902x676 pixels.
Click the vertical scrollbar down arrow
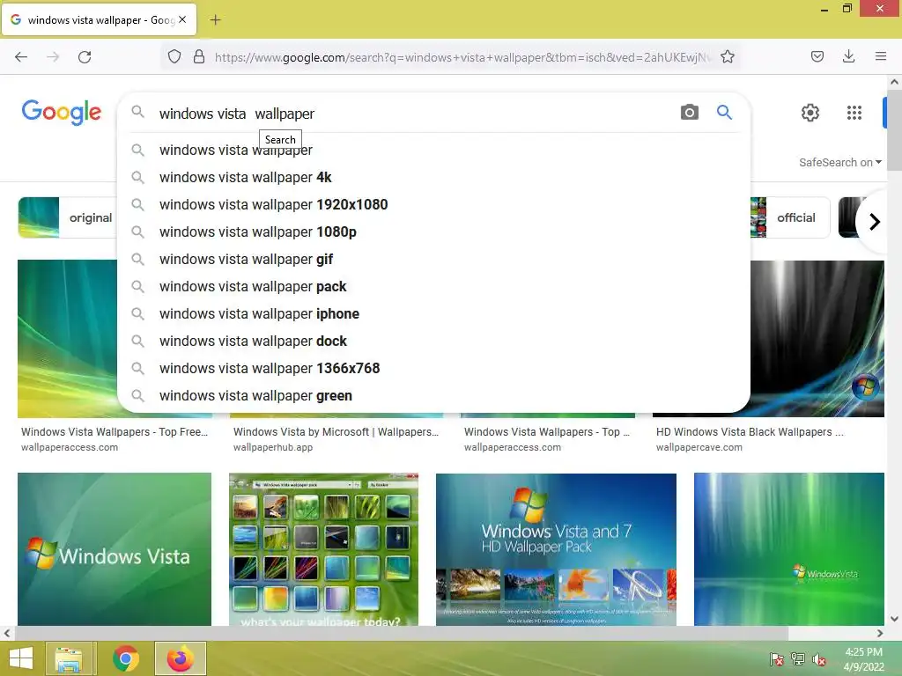point(895,619)
